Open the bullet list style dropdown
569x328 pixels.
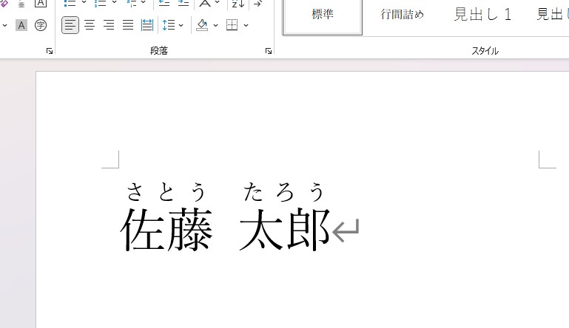point(84,2)
